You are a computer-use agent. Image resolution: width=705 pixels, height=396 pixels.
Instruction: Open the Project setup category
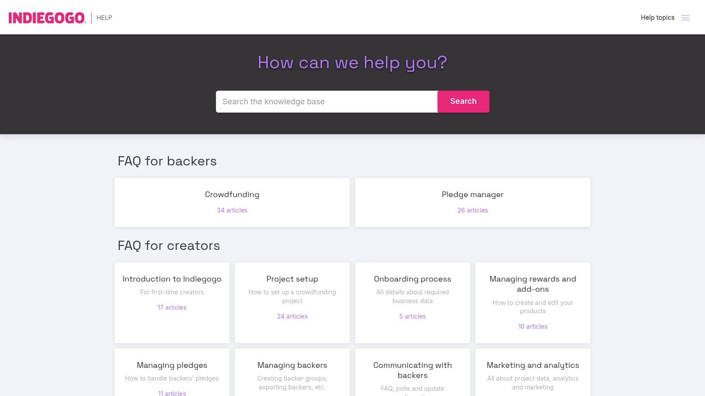click(292, 279)
